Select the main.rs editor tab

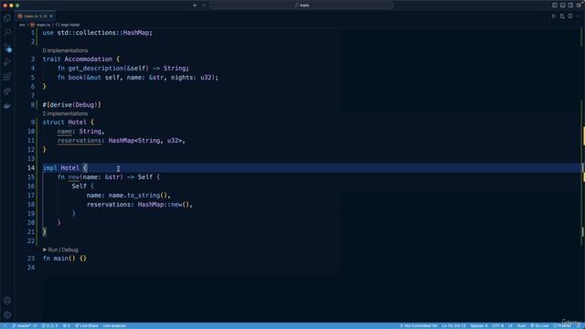pos(35,16)
